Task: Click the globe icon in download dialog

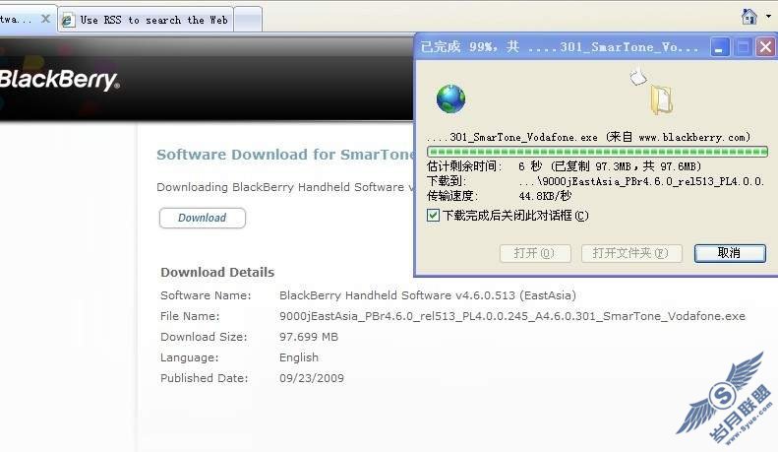Action: 450,98
